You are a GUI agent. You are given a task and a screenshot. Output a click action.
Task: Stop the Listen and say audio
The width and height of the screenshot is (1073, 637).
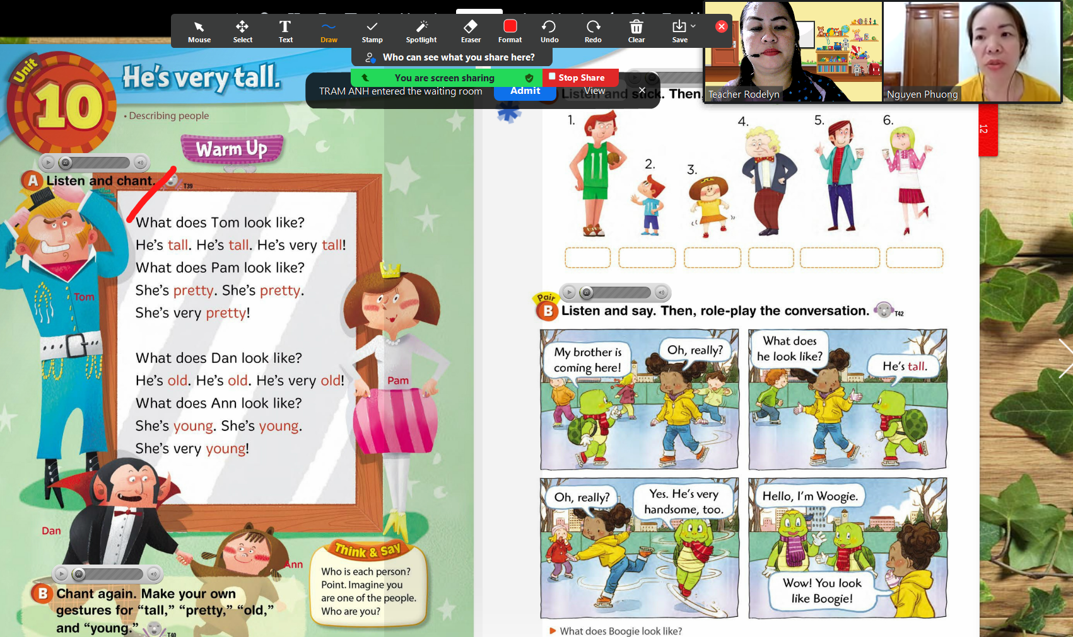coord(587,292)
